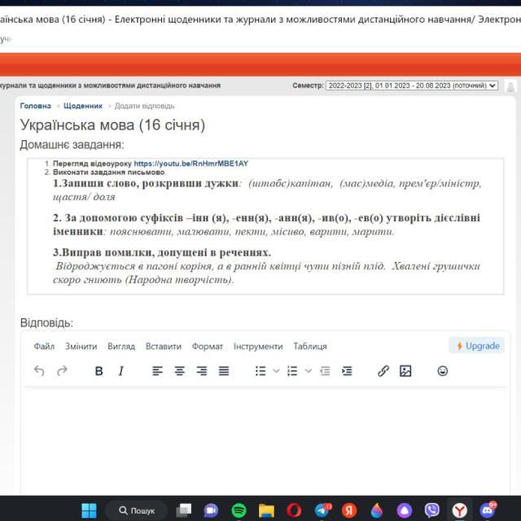Viewport: 521px width, 521px height.
Task: Toggle italic formatting in the editor
Action: (x=121, y=371)
